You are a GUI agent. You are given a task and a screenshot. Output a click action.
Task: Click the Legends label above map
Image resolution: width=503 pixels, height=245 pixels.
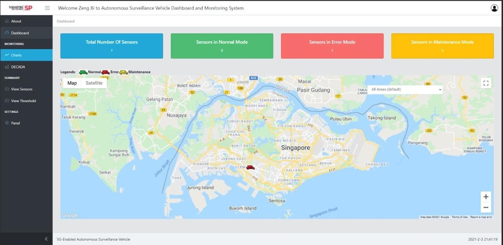coord(68,72)
